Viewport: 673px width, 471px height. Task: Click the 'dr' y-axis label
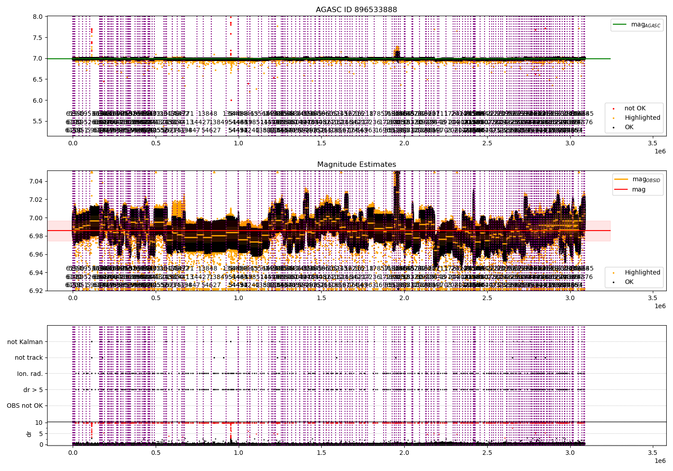[x=29, y=434]
